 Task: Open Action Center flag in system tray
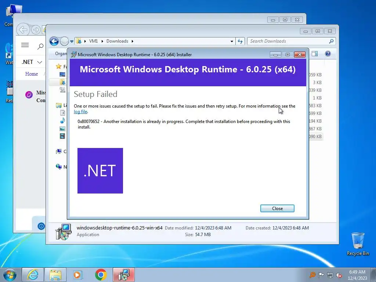(321, 275)
